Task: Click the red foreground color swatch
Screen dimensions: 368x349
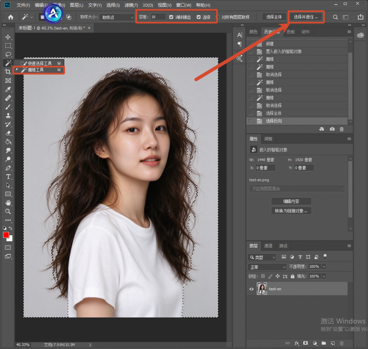Action: point(6,235)
